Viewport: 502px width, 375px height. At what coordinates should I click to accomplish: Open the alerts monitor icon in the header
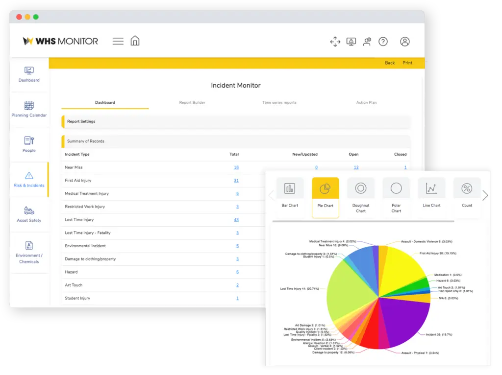tap(351, 42)
